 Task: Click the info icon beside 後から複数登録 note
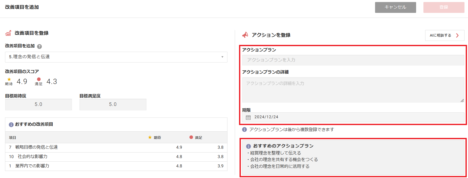[244, 130]
